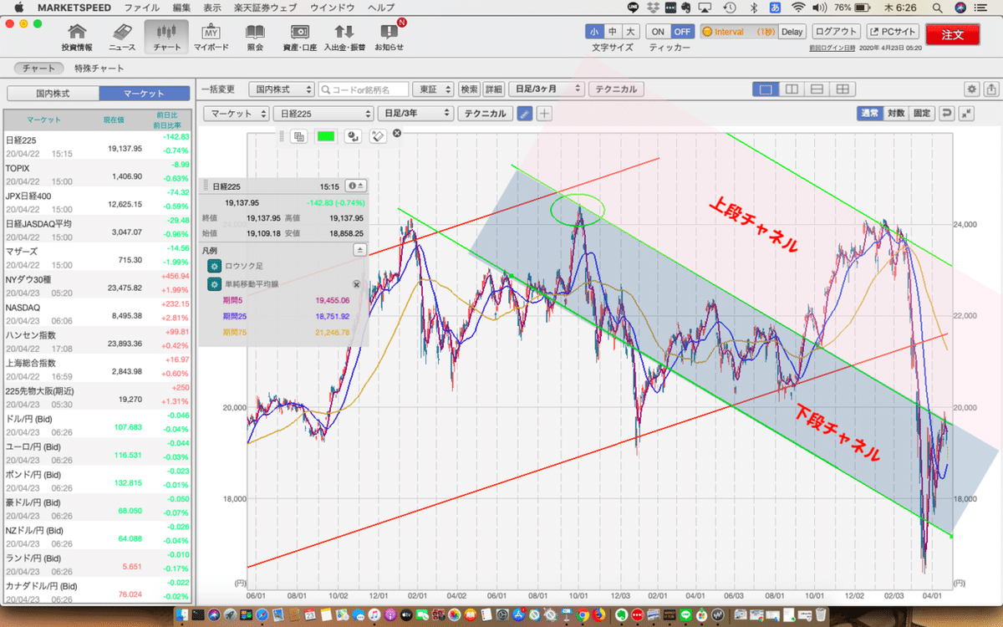Set font size to 中
The image size is (1003, 627).
tap(613, 32)
